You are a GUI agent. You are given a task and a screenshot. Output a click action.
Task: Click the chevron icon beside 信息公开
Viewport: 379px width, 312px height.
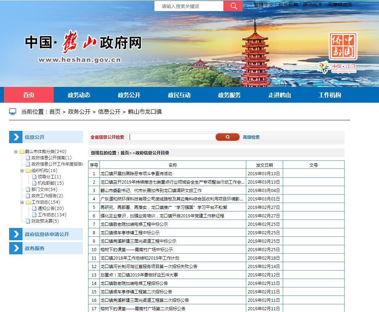pos(16,137)
